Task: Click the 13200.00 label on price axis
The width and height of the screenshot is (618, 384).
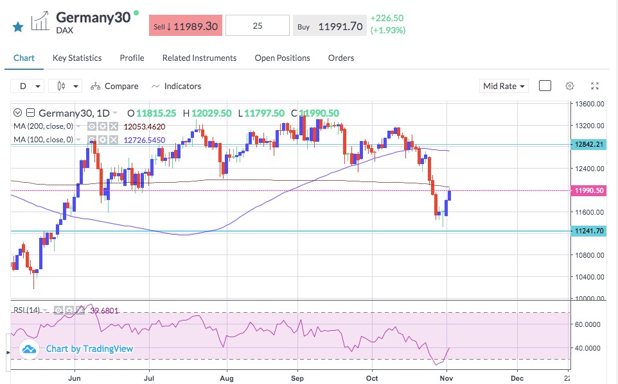Action: tap(590, 126)
